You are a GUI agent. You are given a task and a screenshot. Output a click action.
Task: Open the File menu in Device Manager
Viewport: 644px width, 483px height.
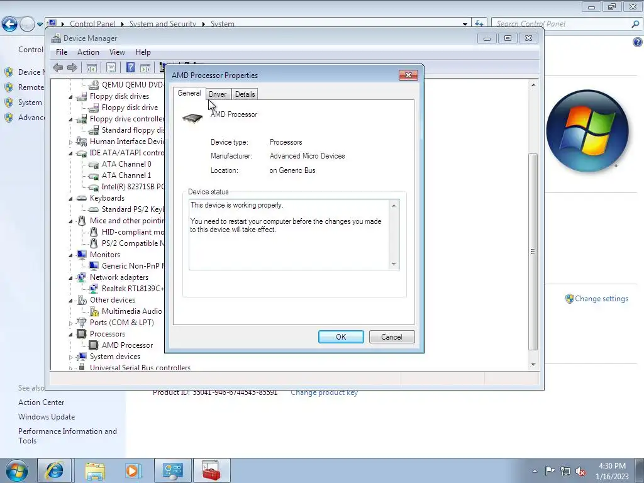point(62,52)
